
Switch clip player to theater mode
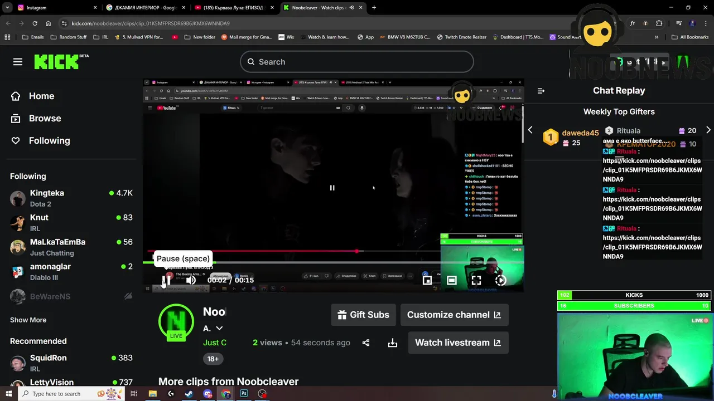[x=452, y=280]
